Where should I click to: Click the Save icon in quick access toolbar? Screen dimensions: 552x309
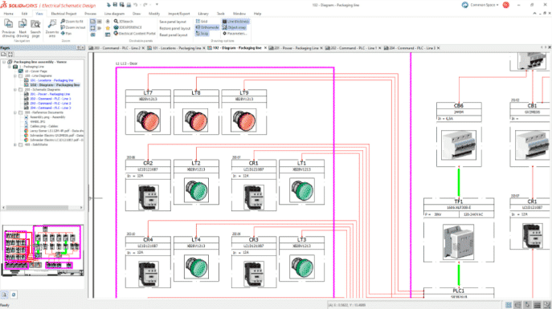[115, 5]
